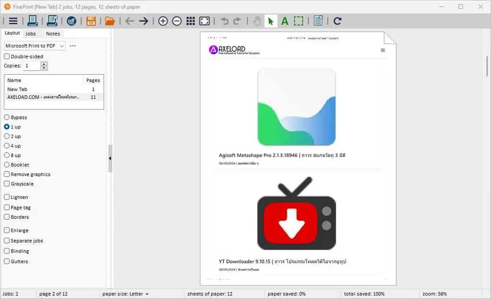Select the 4 up layout

7,146
